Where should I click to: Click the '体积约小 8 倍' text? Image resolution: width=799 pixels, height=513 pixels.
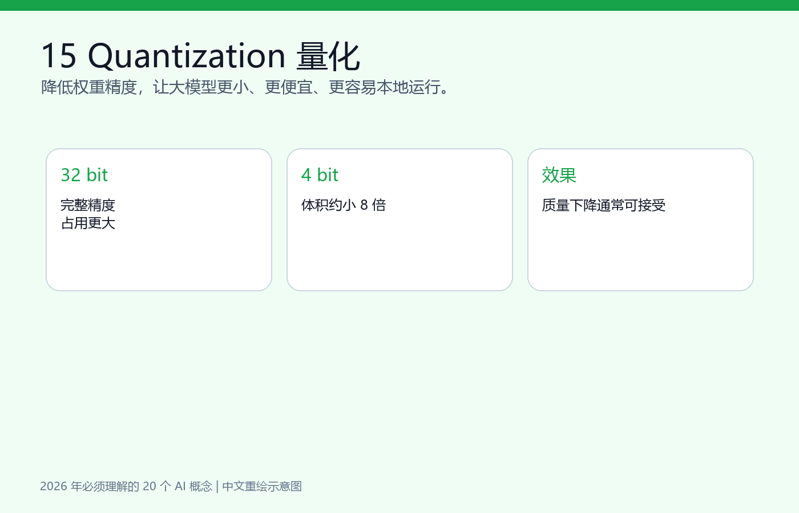[344, 205]
